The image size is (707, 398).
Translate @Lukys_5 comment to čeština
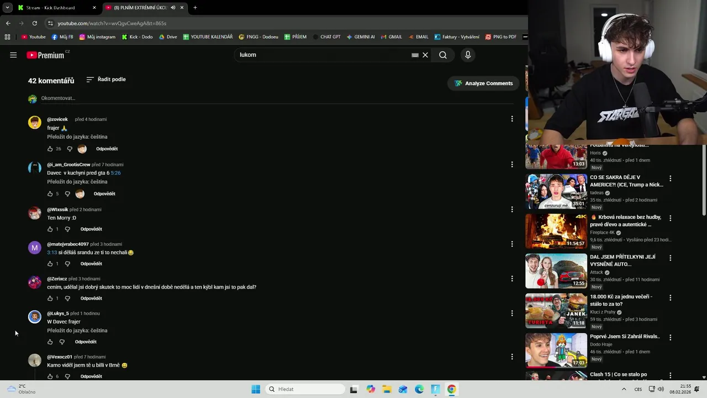coord(77,331)
